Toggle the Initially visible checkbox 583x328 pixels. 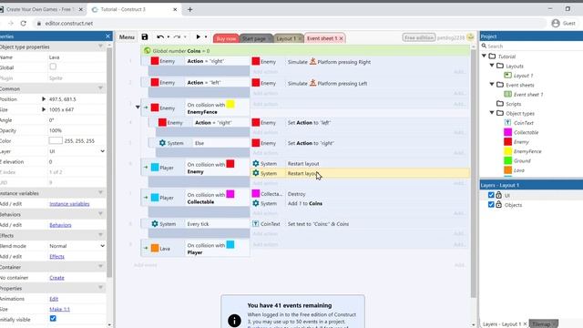[53, 319]
